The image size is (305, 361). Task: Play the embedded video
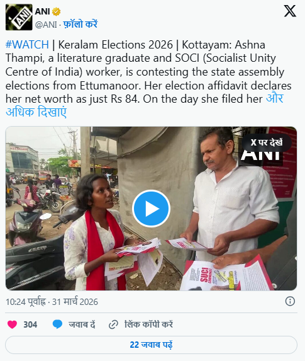click(151, 209)
